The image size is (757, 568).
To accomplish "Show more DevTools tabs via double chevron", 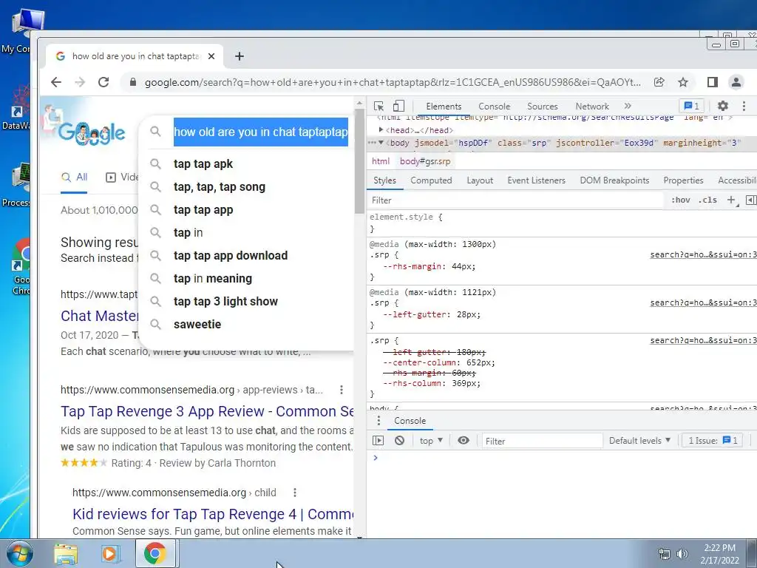I will click(x=628, y=106).
